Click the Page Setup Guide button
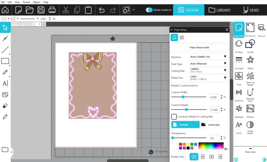Image resolution: width=267 pixels, height=162 pixels. coord(199,47)
